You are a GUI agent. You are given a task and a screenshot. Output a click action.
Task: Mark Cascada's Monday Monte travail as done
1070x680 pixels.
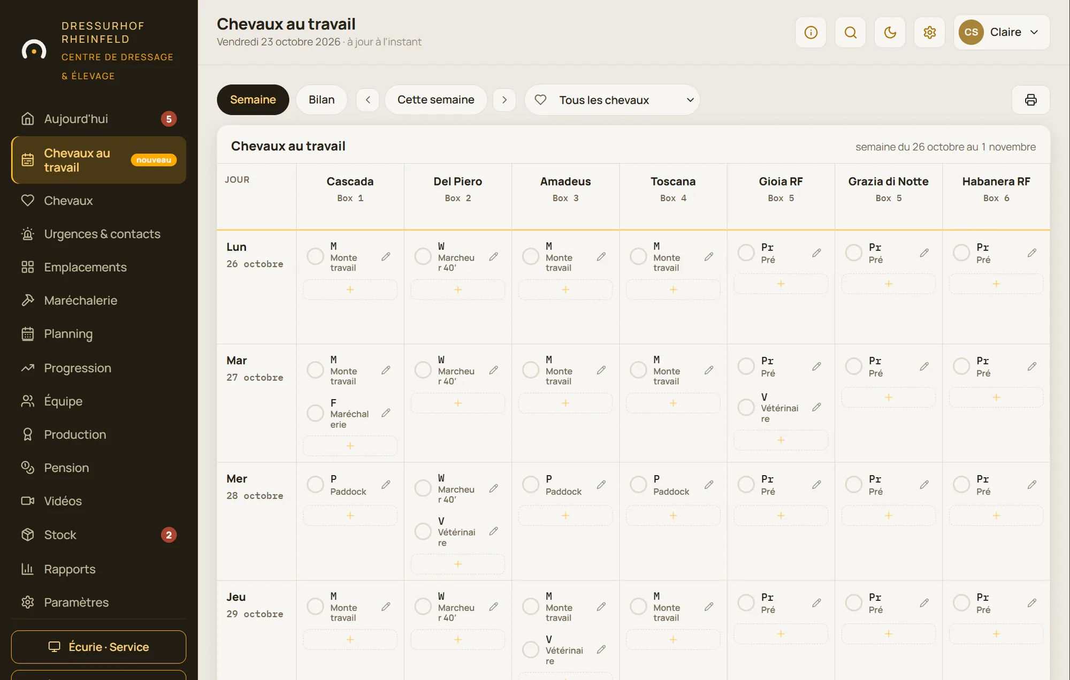tap(315, 256)
